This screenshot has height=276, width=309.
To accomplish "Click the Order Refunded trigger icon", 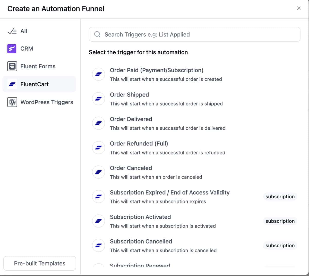I will pyautogui.click(x=98, y=148).
